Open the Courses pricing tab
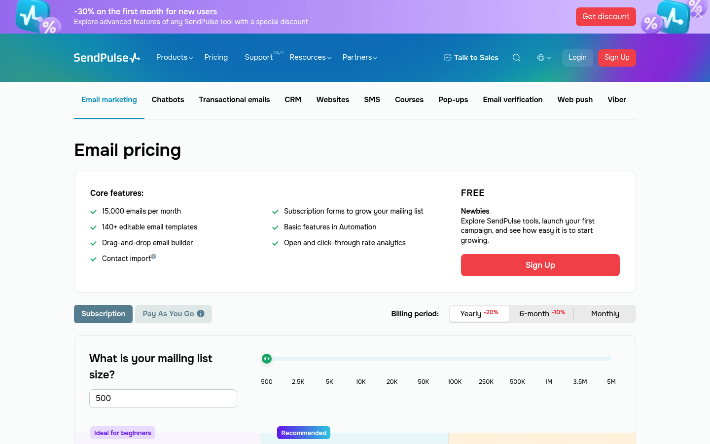 click(409, 100)
